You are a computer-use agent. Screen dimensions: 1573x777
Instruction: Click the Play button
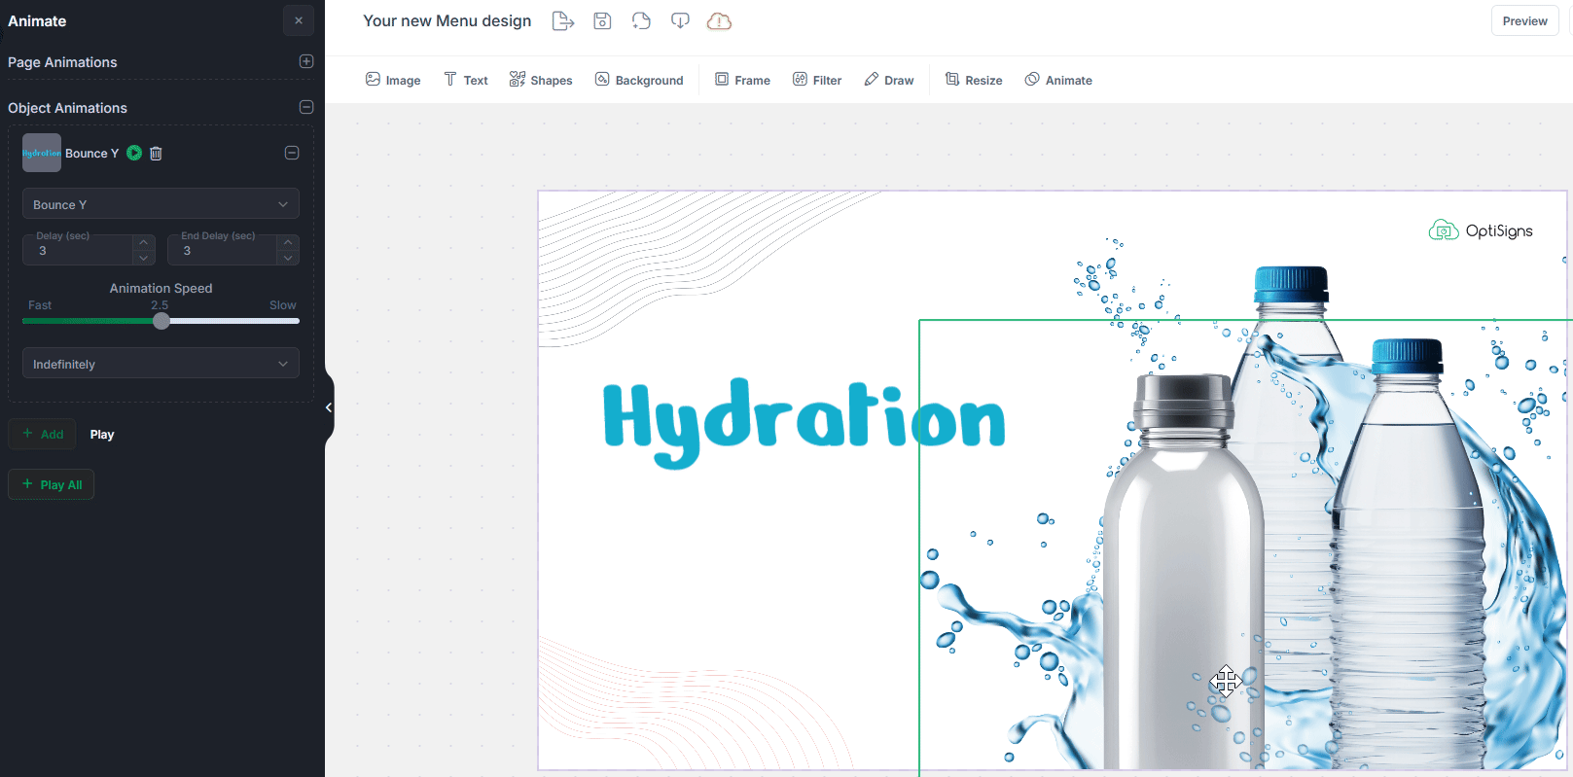click(x=102, y=435)
